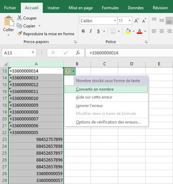Click the fx insert function icon
This screenshot has width=173, height=184.
pyautogui.click(x=78, y=53)
